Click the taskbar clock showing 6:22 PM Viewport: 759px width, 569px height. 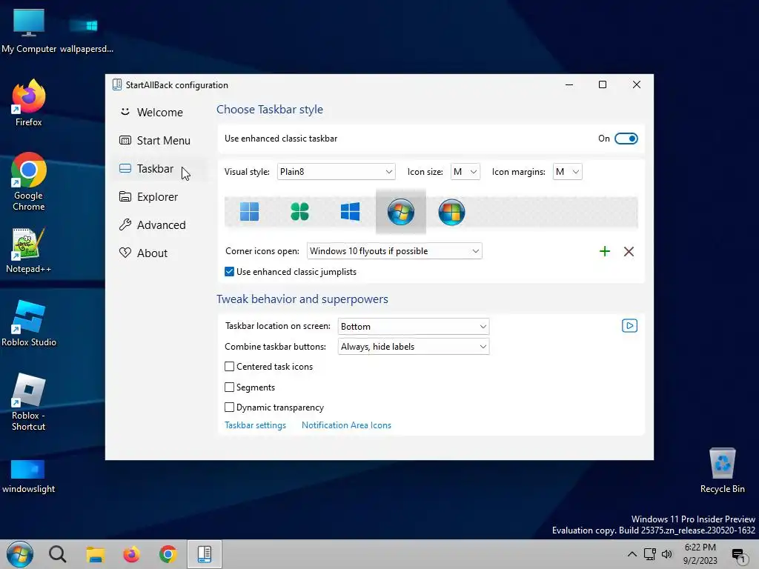click(700, 554)
